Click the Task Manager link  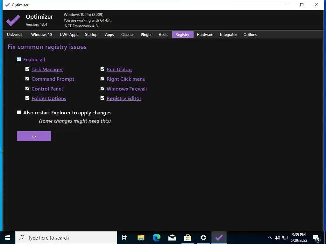pyautogui.click(x=47, y=70)
